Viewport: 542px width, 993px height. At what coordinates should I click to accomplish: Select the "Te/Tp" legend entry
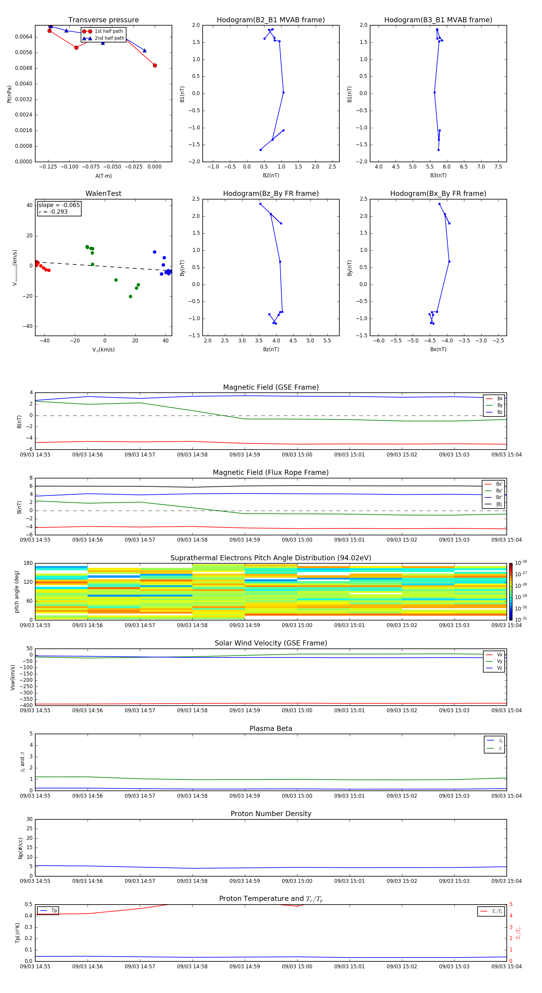491,911
